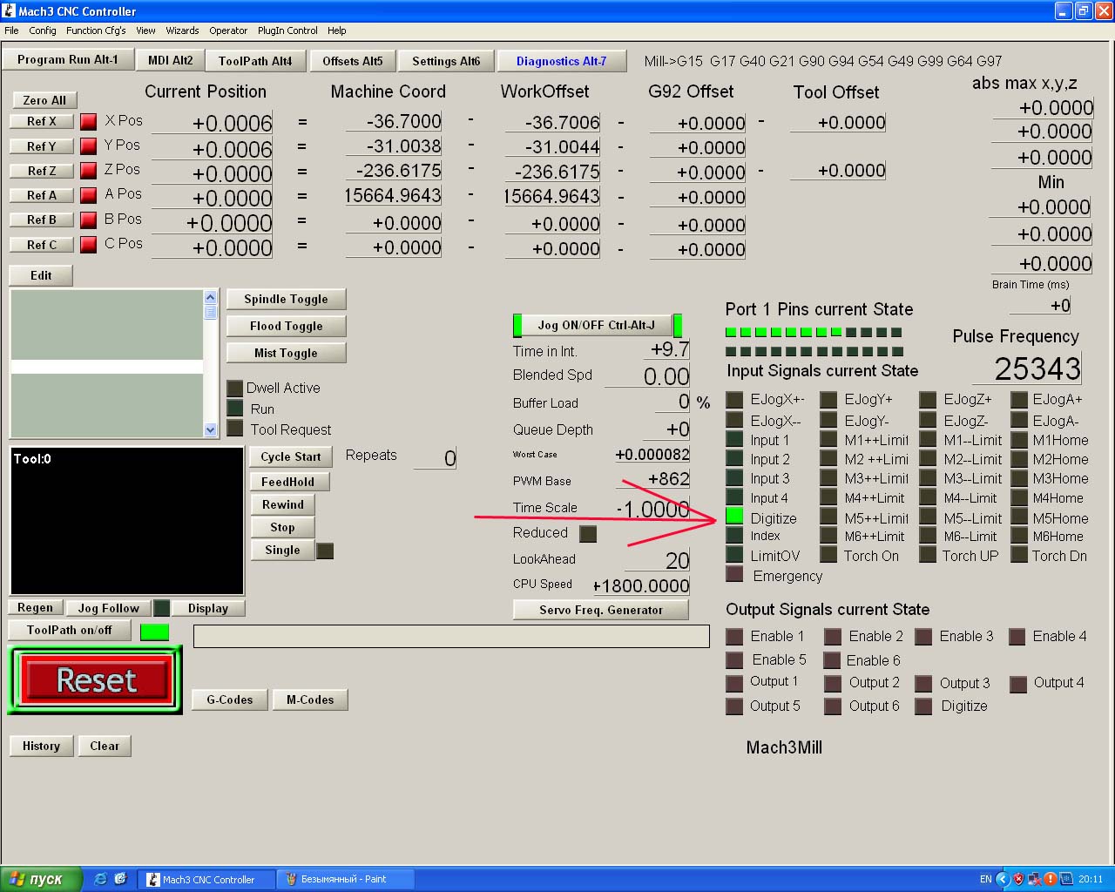Image resolution: width=1115 pixels, height=892 pixels.
Task: Click the empty status message bar
Action: 451,636
